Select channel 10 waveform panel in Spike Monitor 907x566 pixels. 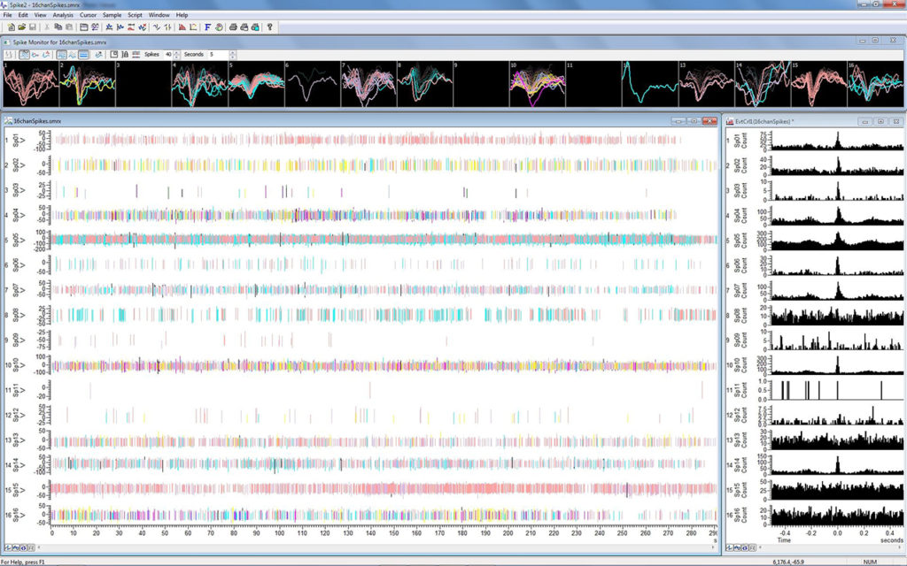pos(537,85)
